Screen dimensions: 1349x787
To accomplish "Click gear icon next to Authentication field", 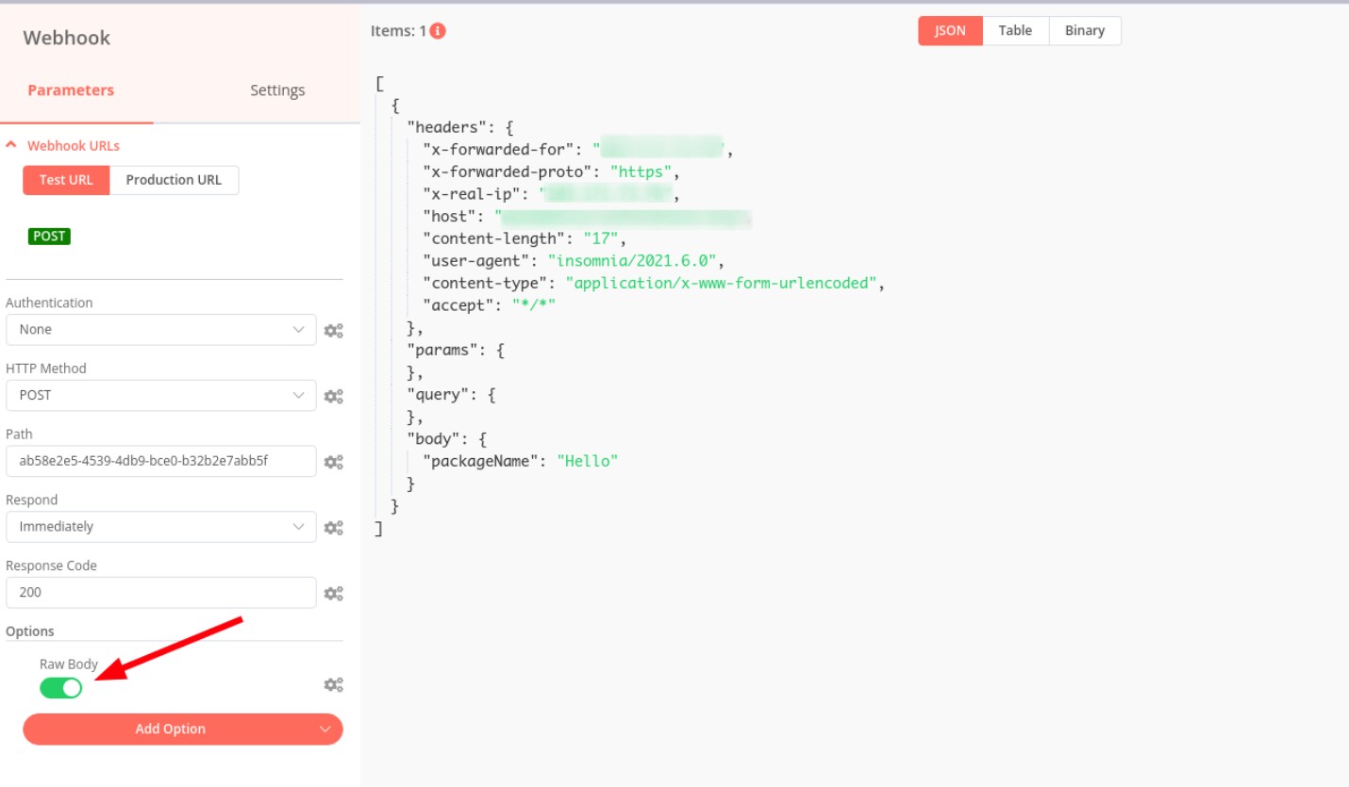I will 333,331.
